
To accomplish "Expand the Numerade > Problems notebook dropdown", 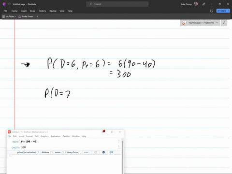I will 217,23.
